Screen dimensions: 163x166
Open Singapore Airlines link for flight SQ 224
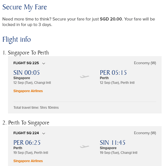point(28,161)
